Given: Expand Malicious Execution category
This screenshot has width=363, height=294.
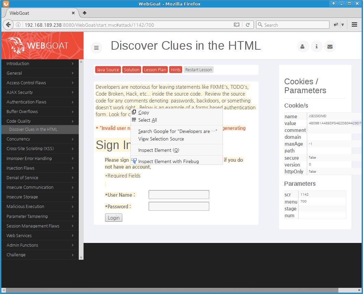Looking at the screenshot, I should (40, 206).
